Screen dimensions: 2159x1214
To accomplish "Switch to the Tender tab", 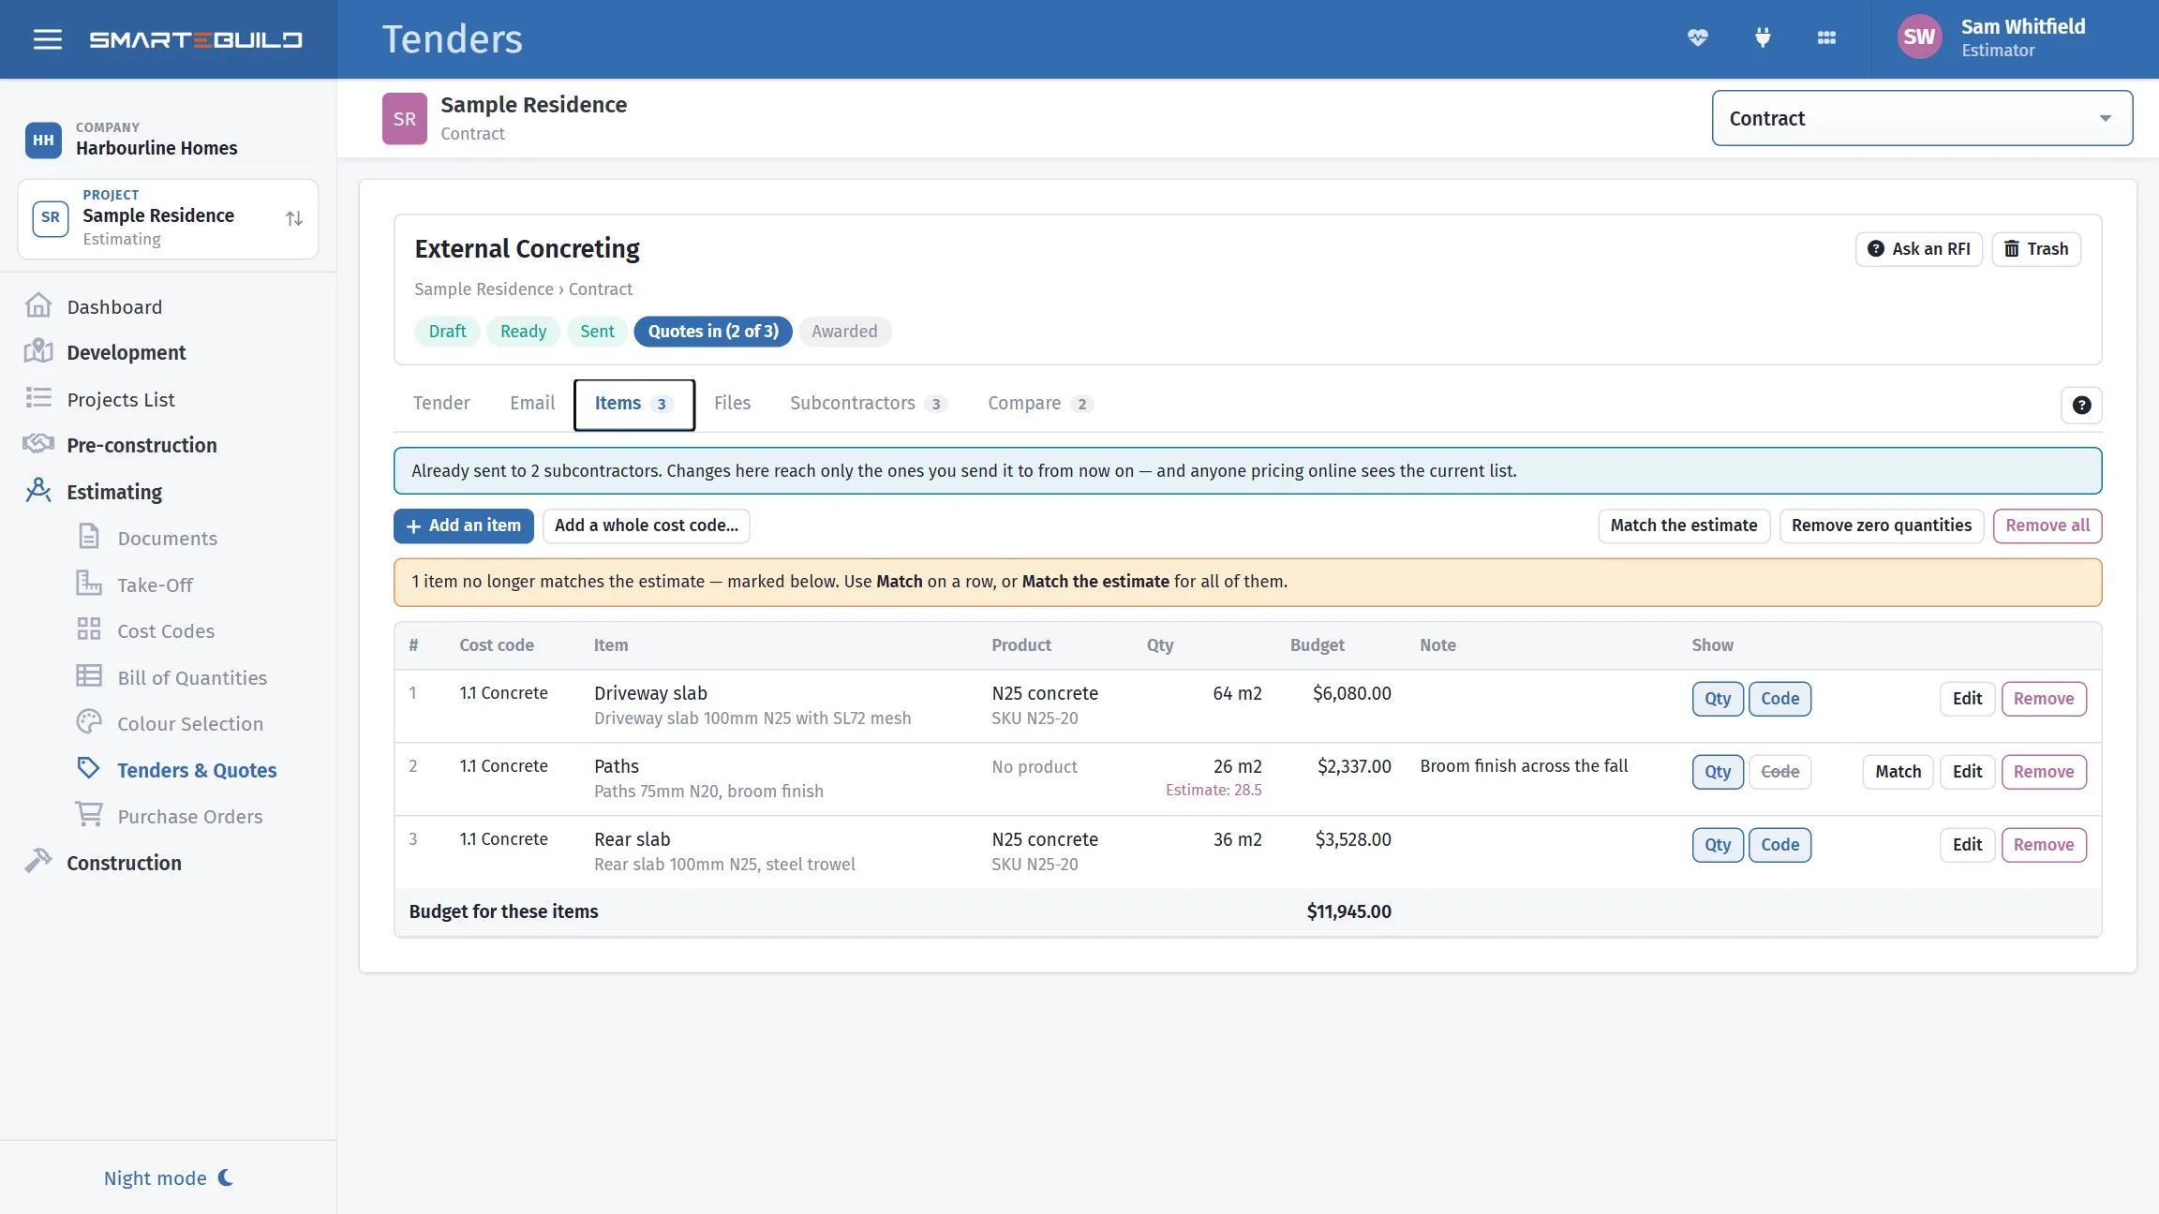I will [x=441, y=403].
